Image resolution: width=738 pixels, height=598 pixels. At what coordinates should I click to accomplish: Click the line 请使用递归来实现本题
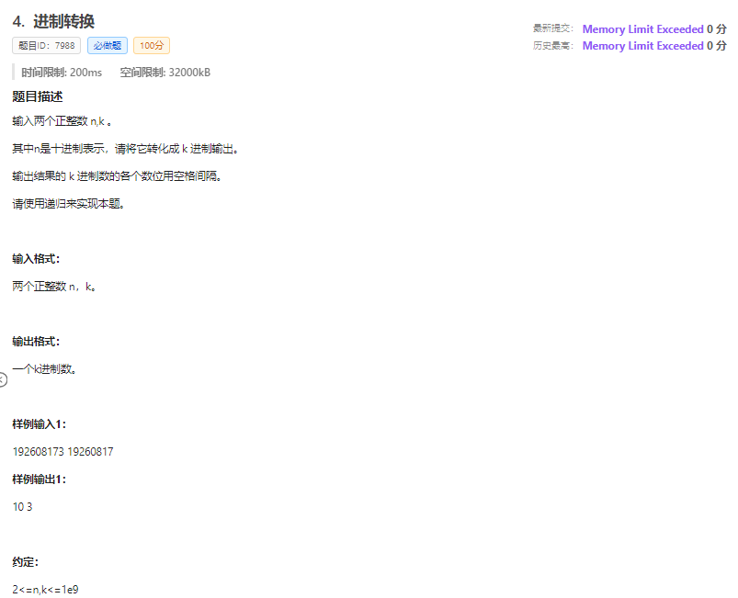(x=68, y=204)
